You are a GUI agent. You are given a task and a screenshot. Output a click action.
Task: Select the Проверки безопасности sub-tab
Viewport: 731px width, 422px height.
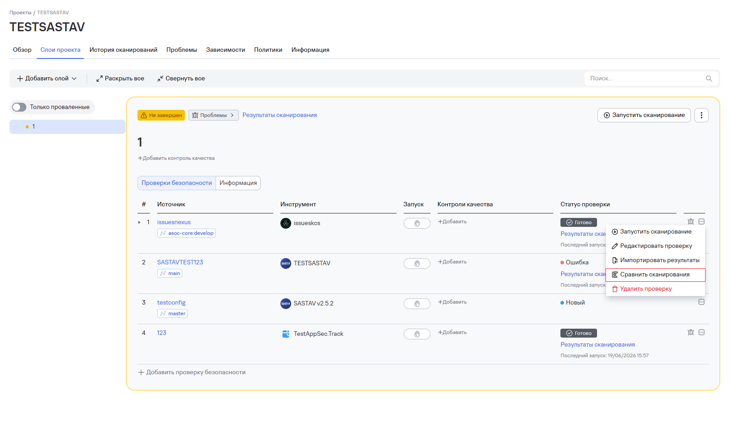tap(177, 183)
